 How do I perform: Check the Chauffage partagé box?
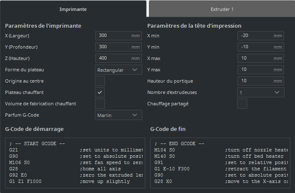click(242, 104)
